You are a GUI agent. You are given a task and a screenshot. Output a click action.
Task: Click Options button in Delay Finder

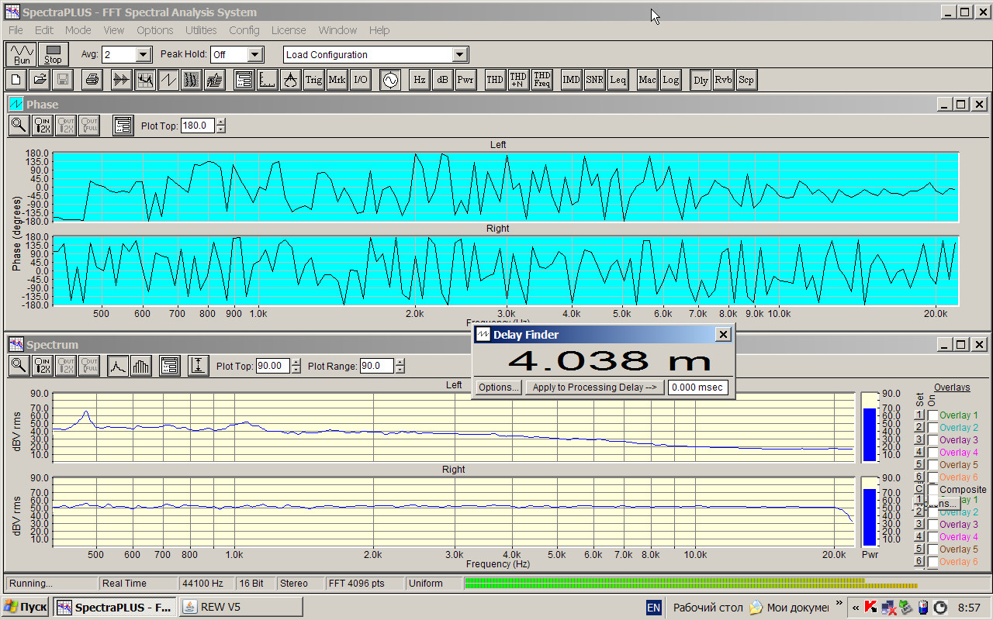498,387
